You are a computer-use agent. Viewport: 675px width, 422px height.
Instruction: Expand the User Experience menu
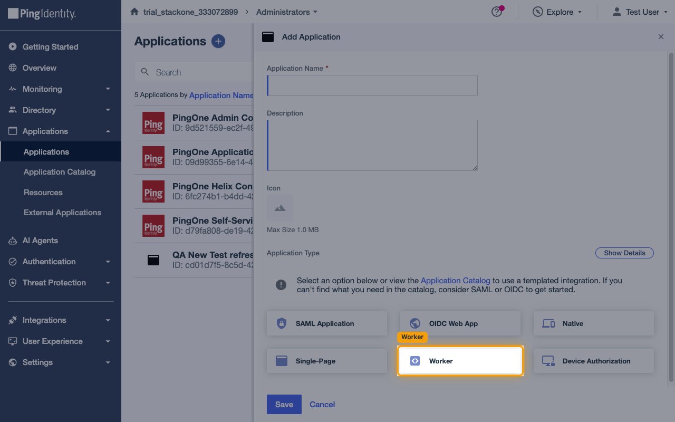click(108, 341)
